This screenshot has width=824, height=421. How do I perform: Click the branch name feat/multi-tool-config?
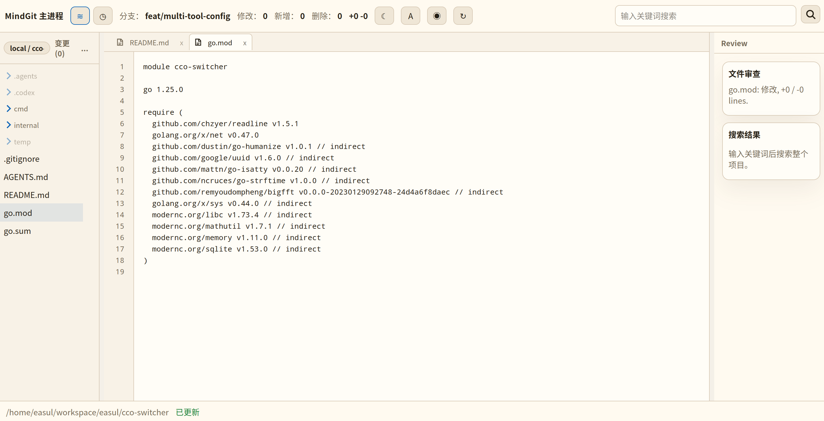(x=187, y=16)
